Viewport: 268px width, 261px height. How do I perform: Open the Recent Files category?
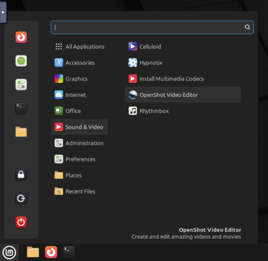(x=79, y=191)
